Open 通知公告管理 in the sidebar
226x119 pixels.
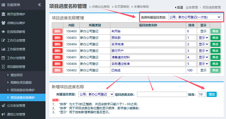point(16,114)
